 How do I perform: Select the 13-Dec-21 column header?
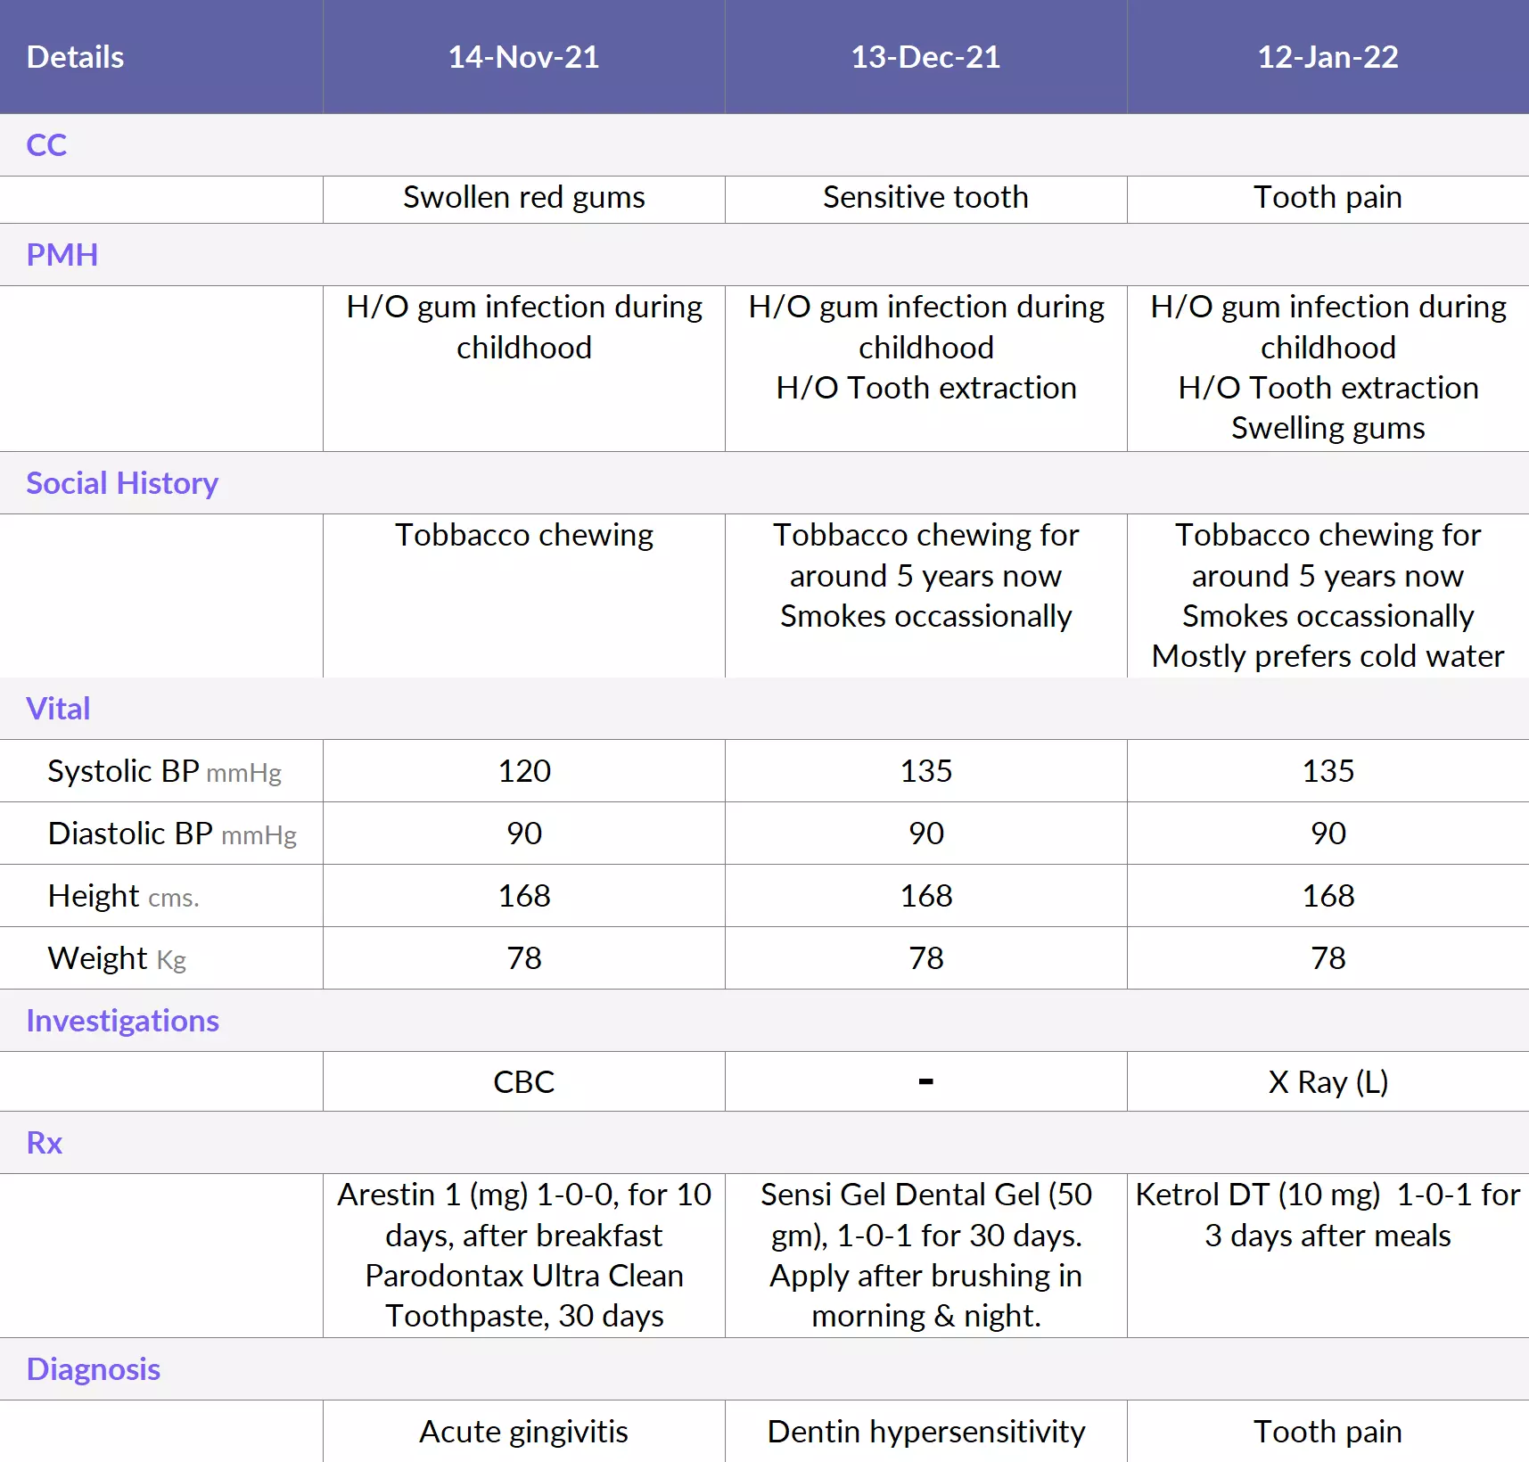click(926, 57)
